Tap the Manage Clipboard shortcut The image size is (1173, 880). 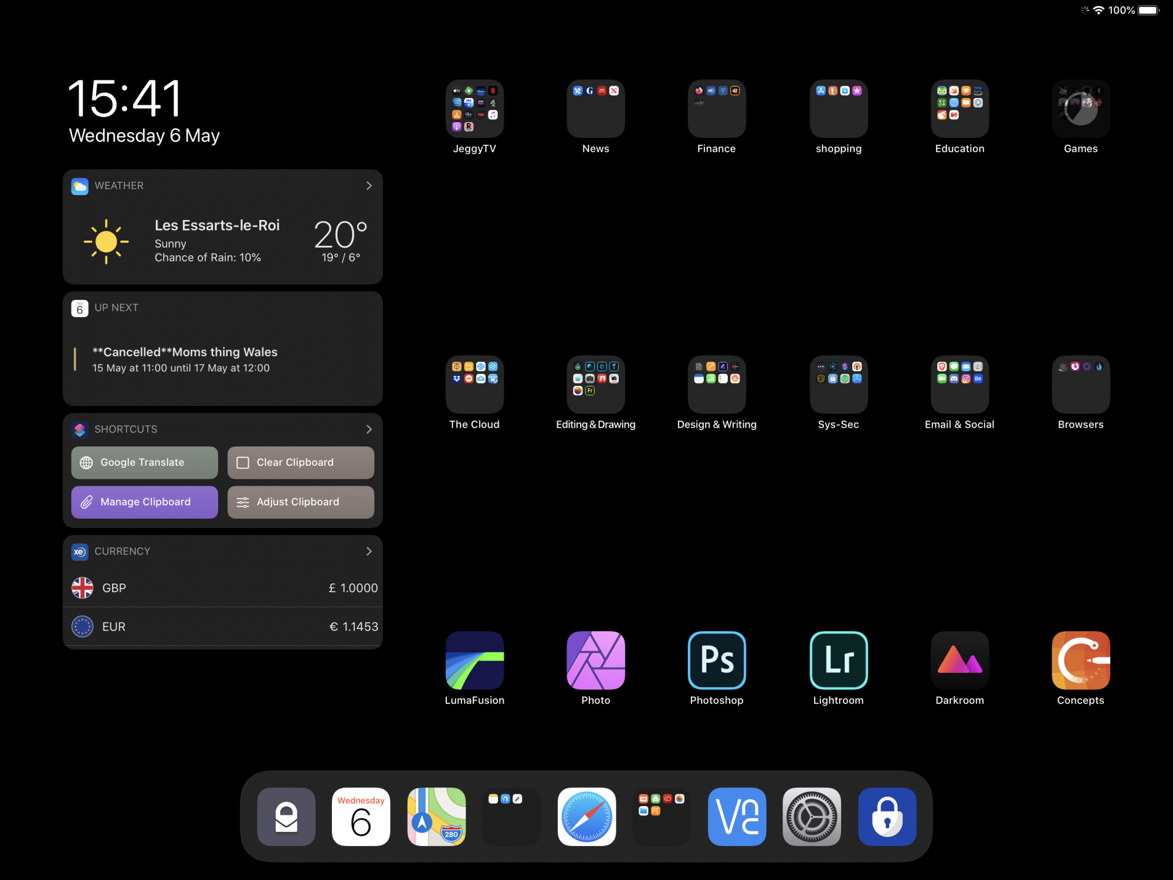tap(144, 502)
